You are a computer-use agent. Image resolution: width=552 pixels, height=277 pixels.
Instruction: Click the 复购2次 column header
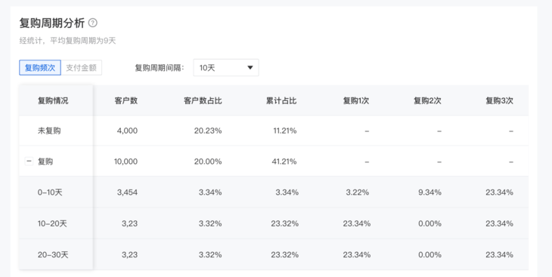click(x=427, y=100)
